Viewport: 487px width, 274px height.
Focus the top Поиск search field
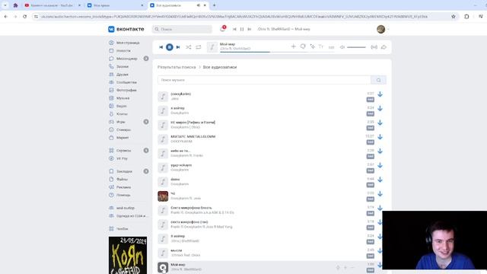(182, 29)
